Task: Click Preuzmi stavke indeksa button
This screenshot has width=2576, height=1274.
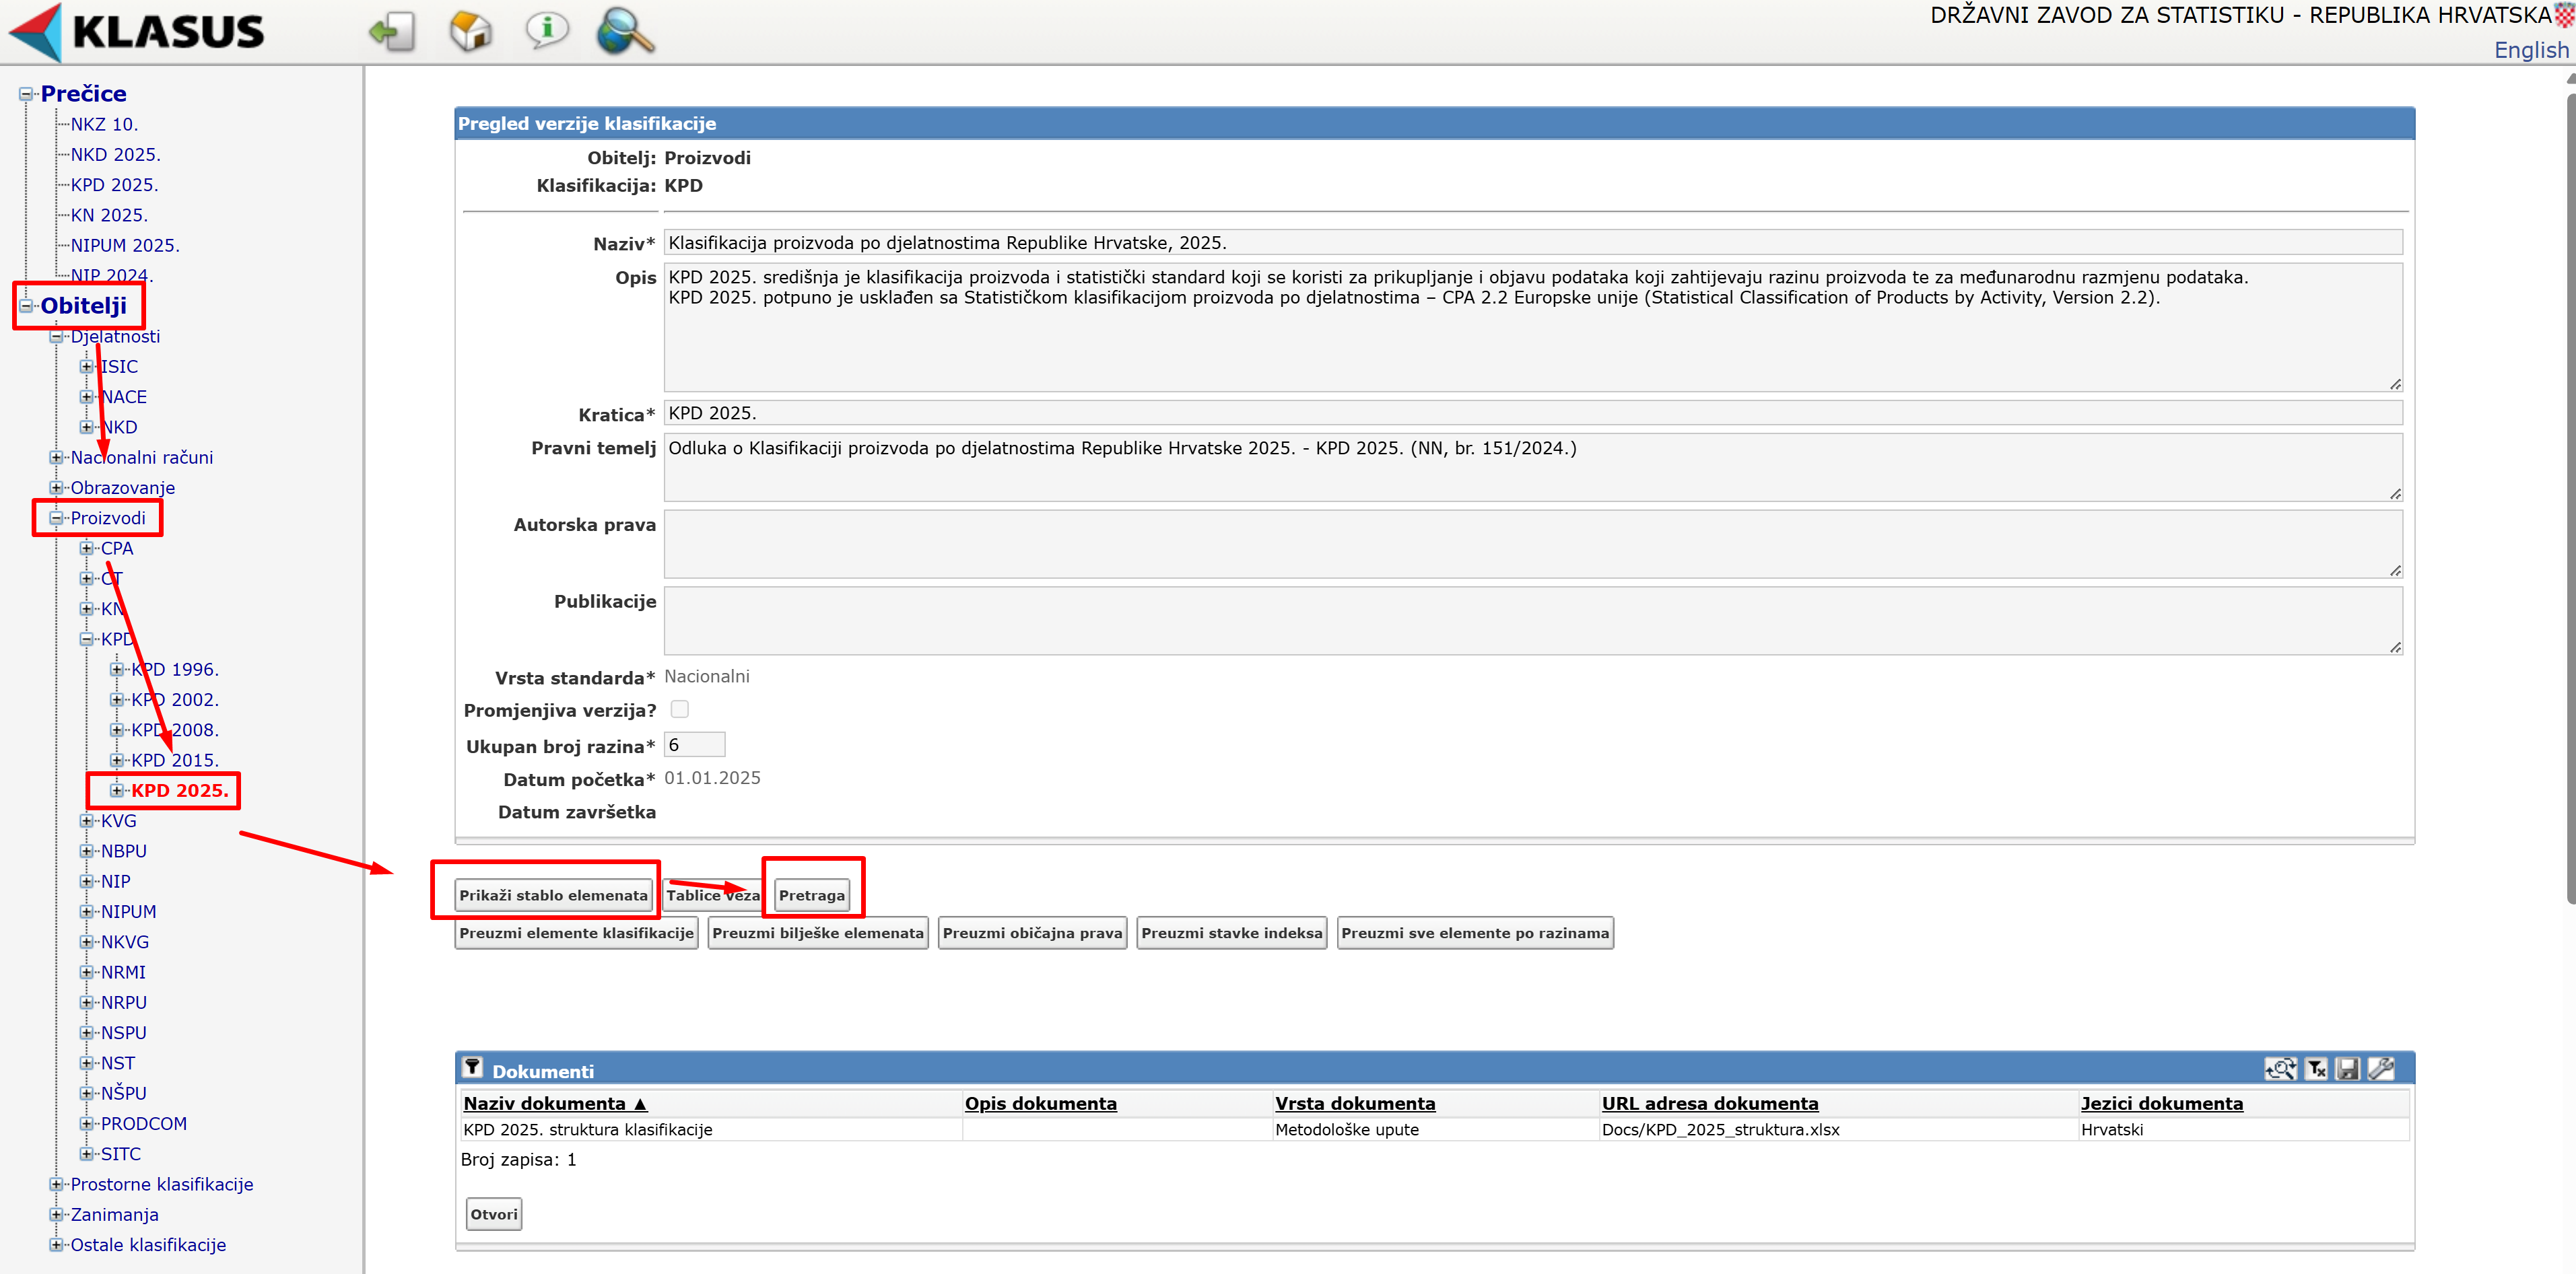Action: pyautogui.click(x=1232, y=933)
